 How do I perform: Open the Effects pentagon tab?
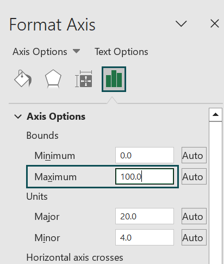(53, 79)
